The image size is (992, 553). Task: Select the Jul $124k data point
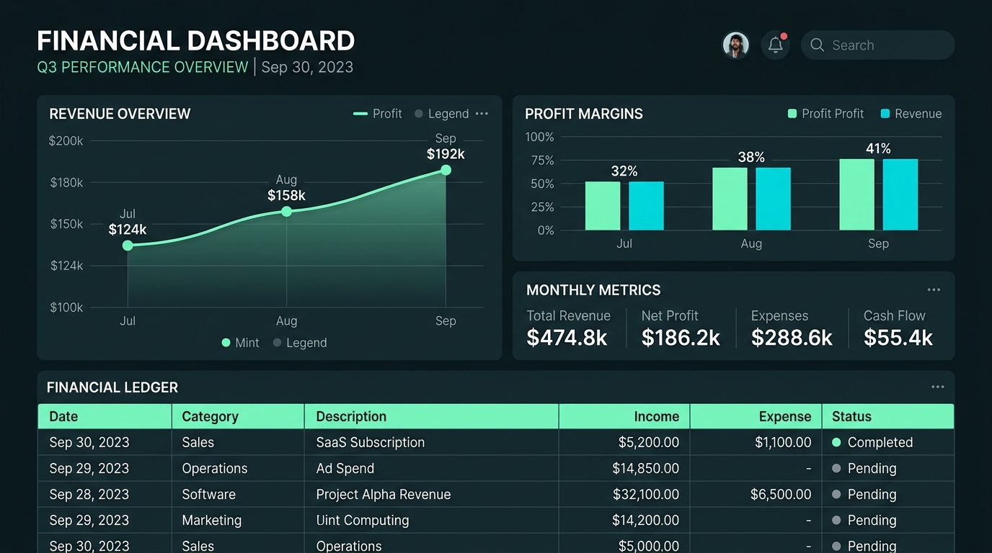tap(128, 246)
